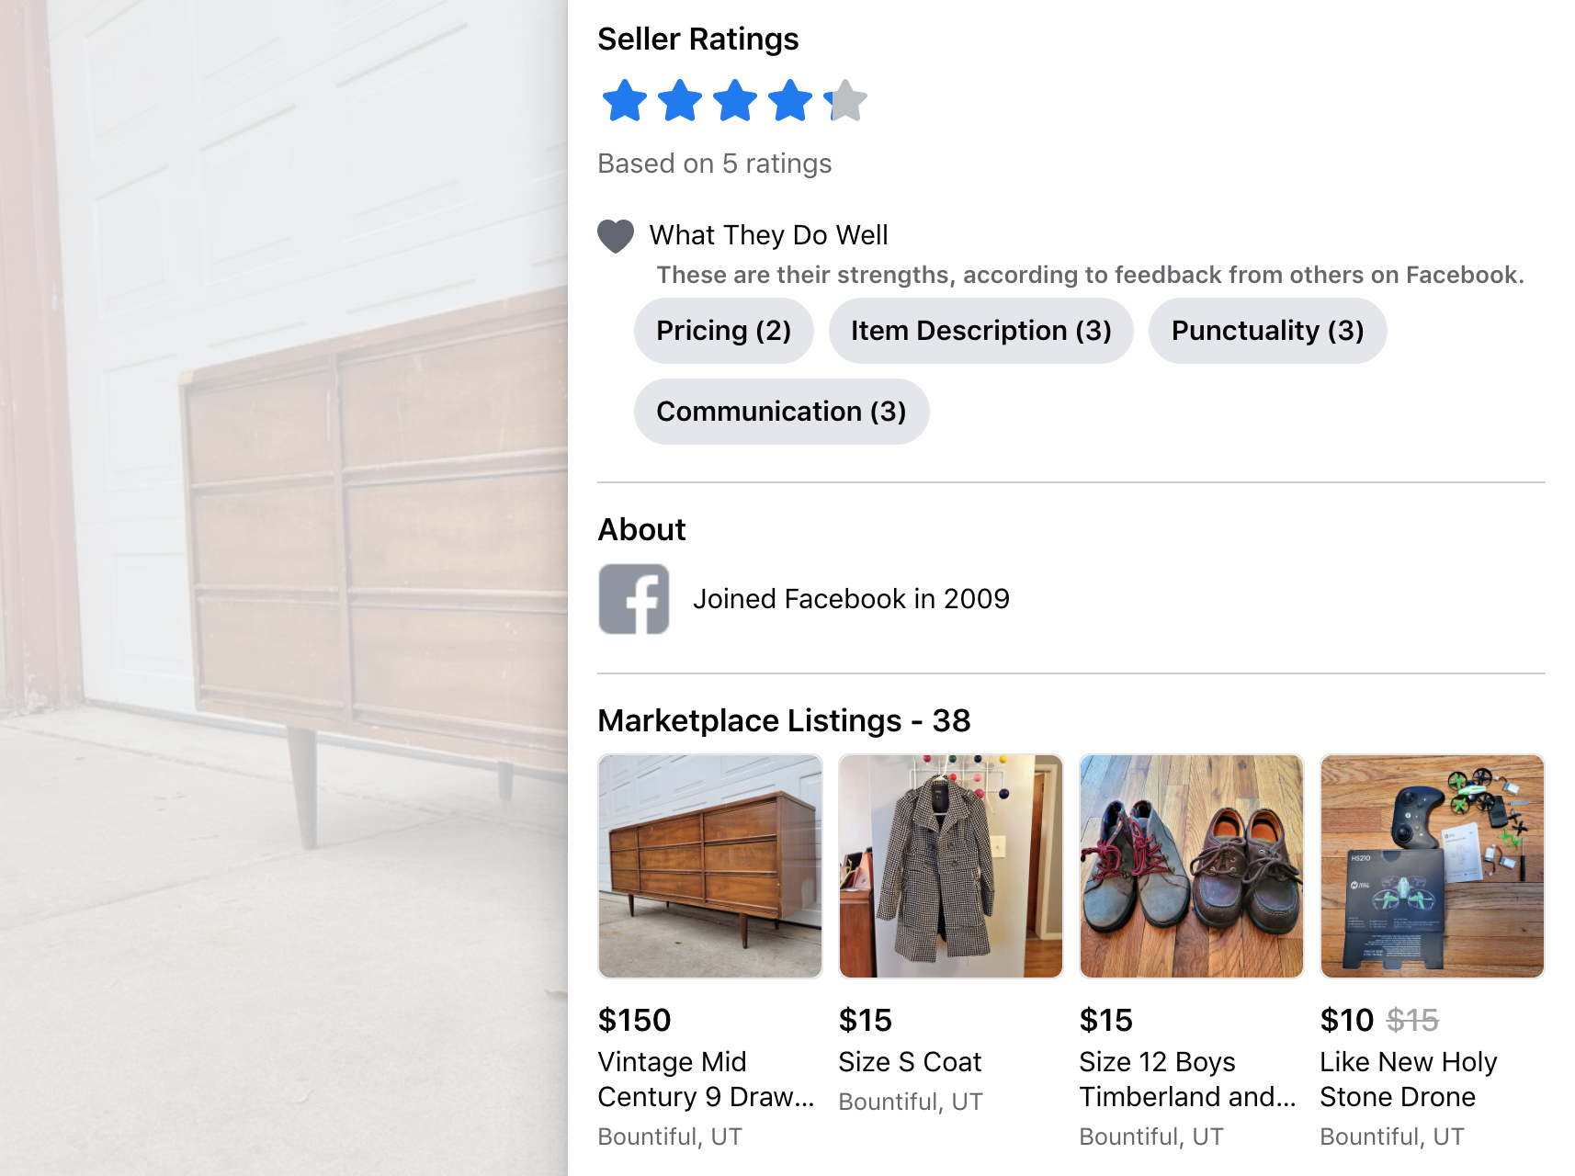Click the Size 12 Boys Timberland title
Screen dimensions: 1575x1176
pos(1187,1080)
